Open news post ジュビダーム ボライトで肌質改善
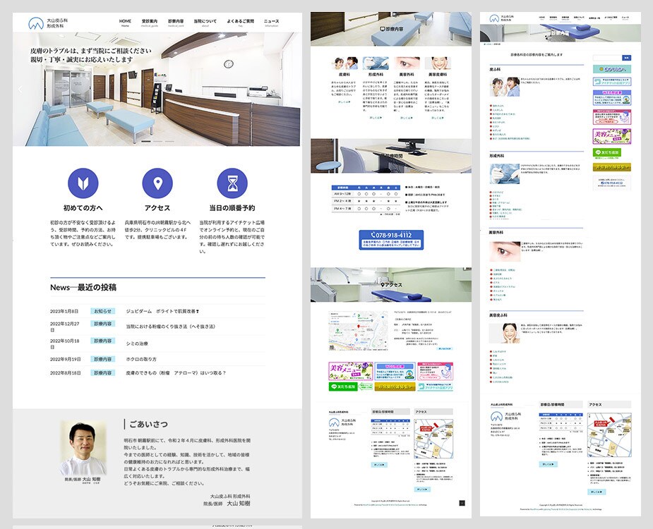Viewport: 653px width, 529px height. pos(162,311)
